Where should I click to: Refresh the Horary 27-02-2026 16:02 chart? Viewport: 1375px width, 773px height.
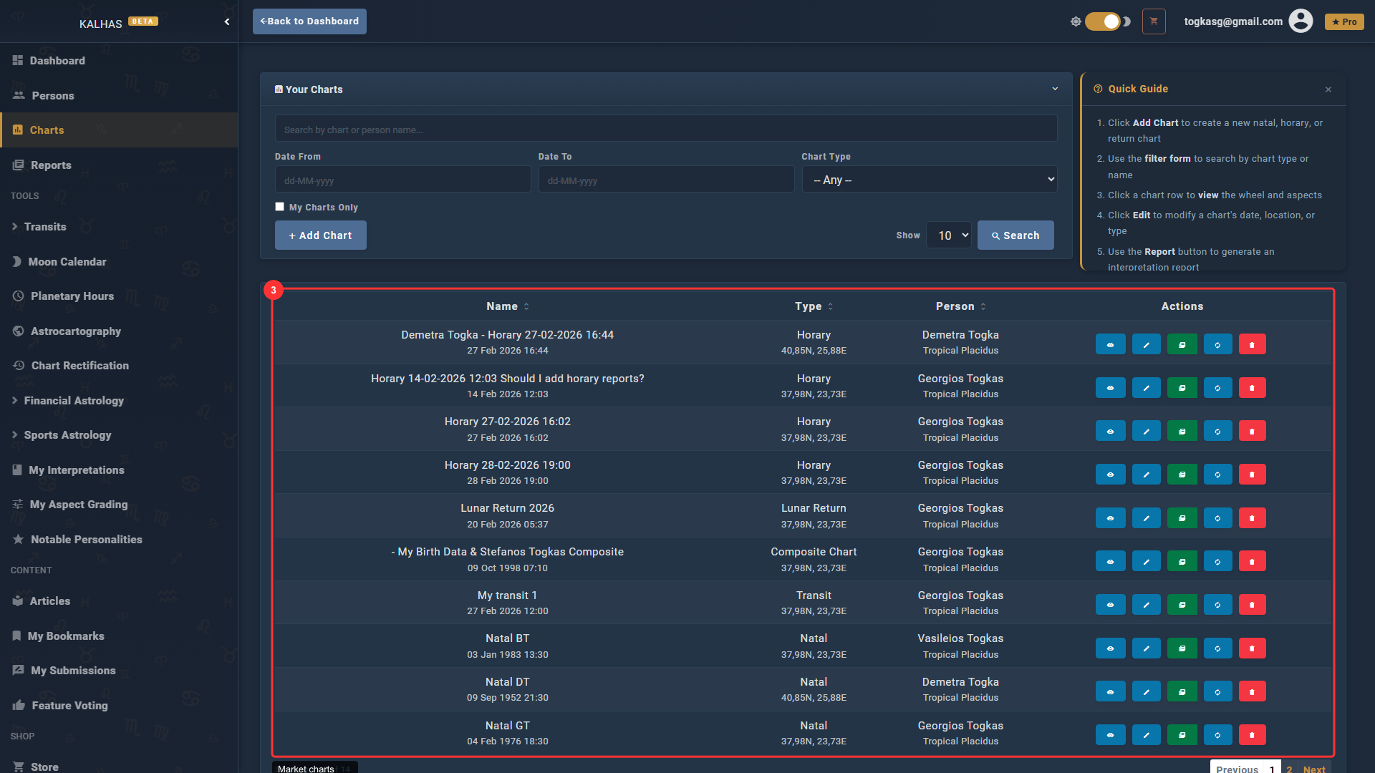pyautogui.click(x=1217, y=431)
